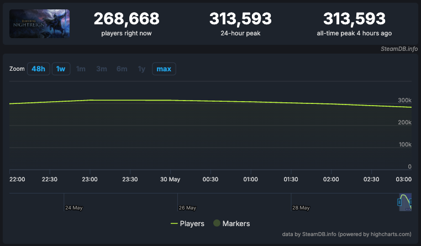Click the 03:00 x-axis label

403,179
